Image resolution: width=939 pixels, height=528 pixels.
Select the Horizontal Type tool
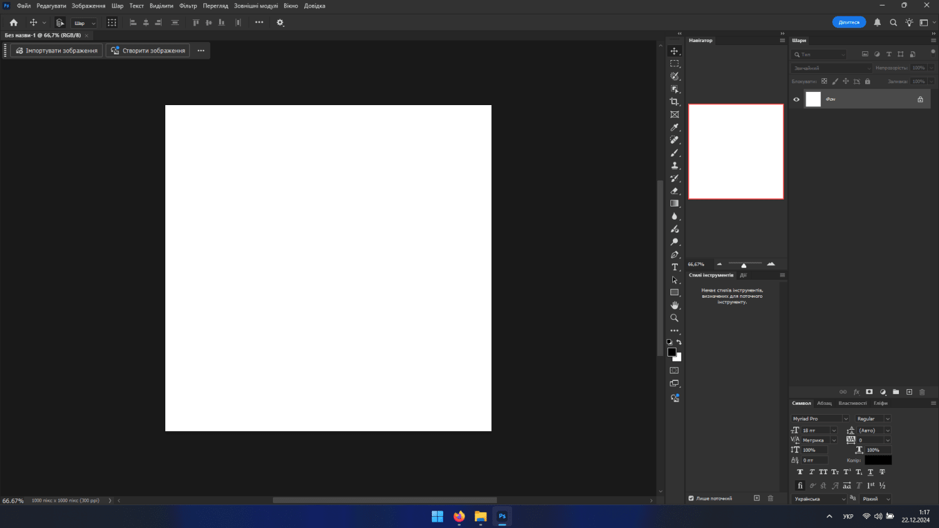point(674,267)
